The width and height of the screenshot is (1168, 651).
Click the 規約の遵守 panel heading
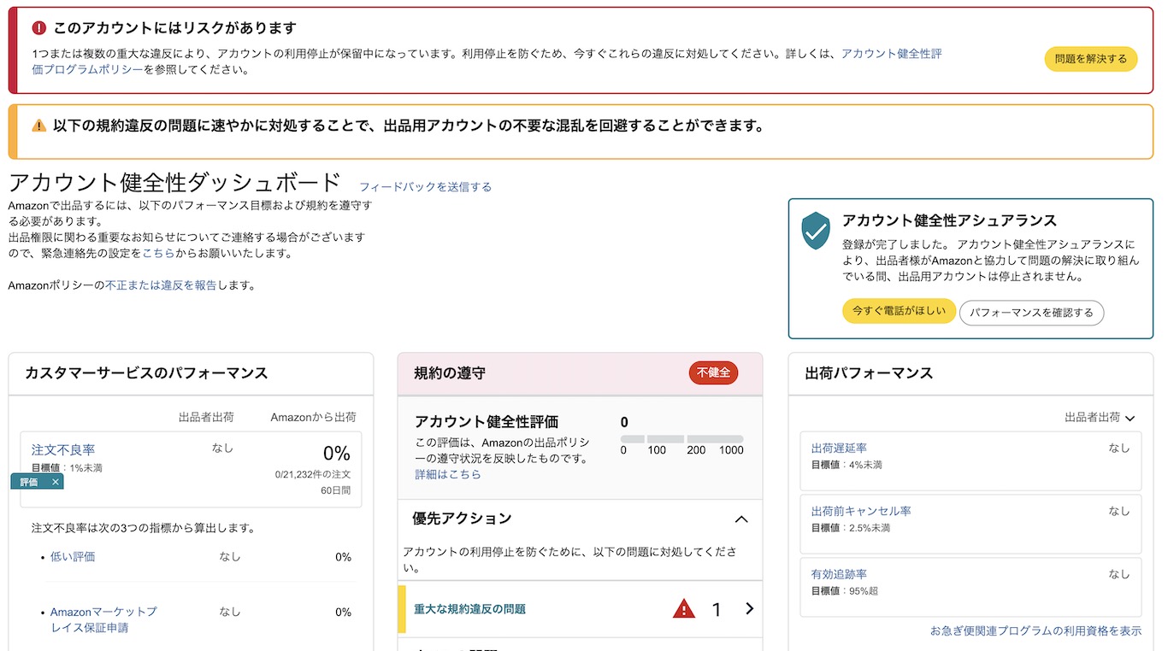click(x=450, y=373)
